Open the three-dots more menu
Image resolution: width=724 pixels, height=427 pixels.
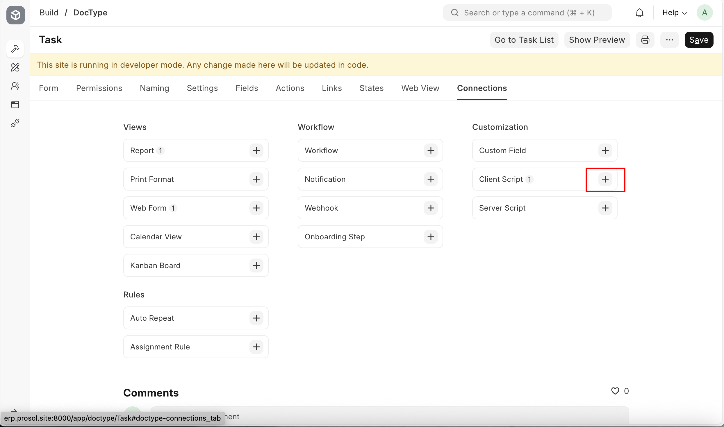click(x=669, y=40)
